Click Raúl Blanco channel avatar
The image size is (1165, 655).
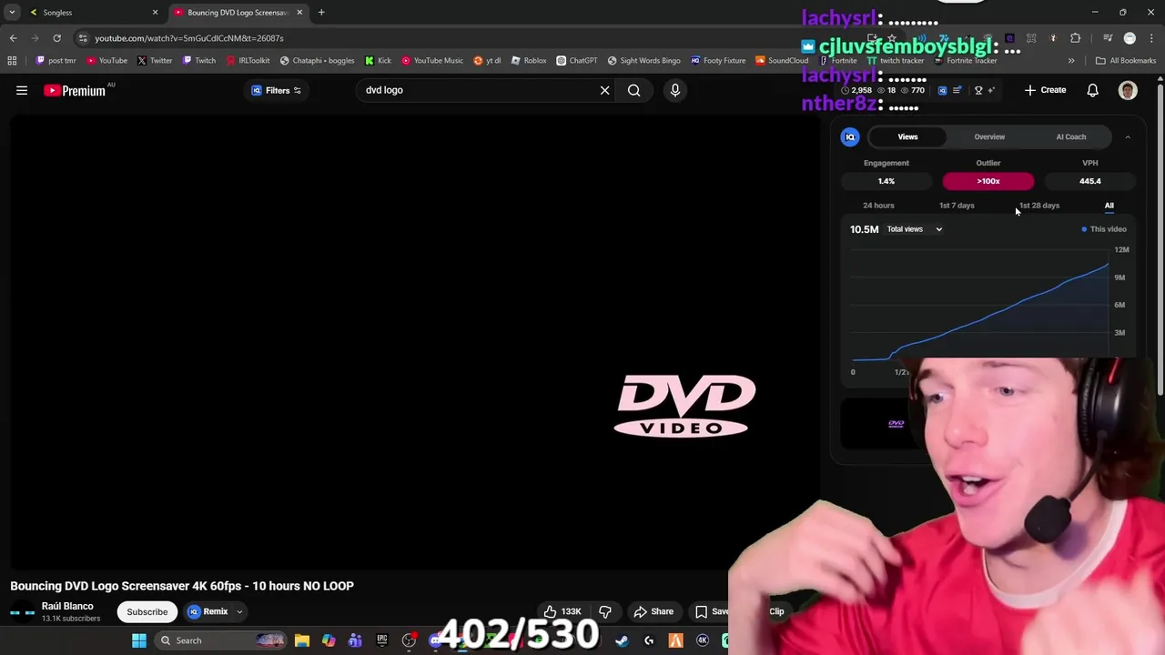coord(23,612)
